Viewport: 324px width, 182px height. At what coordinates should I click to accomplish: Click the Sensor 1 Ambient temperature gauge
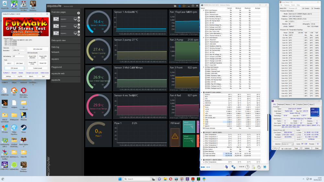coord(98,23)
